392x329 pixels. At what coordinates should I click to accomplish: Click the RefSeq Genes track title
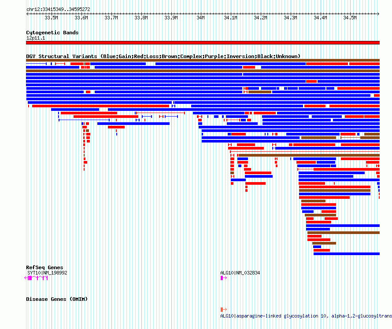tap(44, 267)
